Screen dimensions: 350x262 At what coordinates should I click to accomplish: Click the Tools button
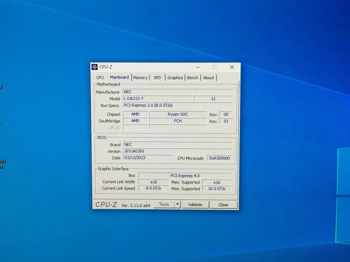[164, 204]
